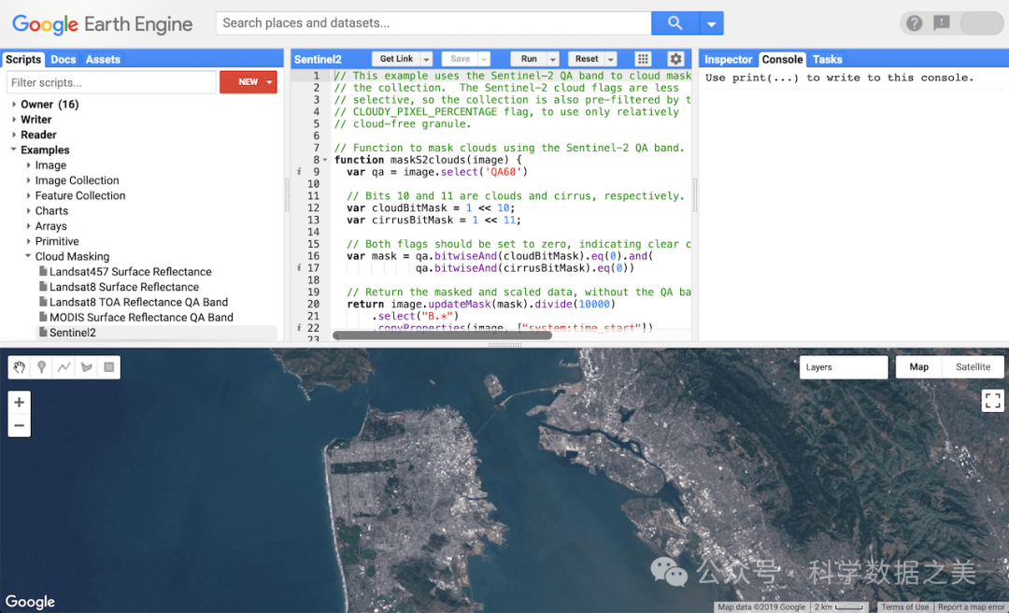Activate the draw polygon shape tool

[x=87, y=367]
